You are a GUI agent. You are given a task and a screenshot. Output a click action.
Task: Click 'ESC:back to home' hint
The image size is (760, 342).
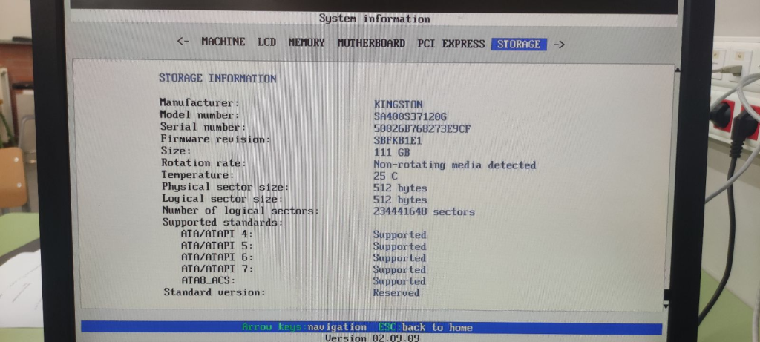click(x=425, y=327)
